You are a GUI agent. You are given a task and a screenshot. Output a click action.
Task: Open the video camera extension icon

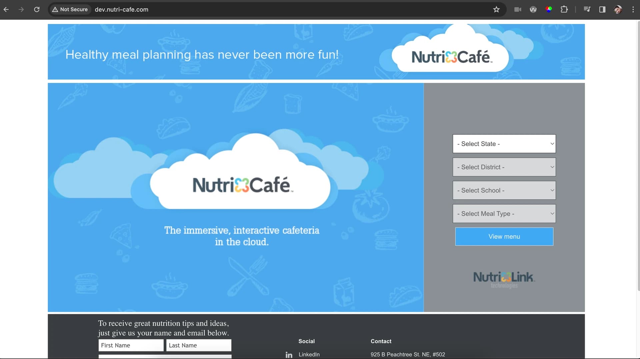[518, 9]
